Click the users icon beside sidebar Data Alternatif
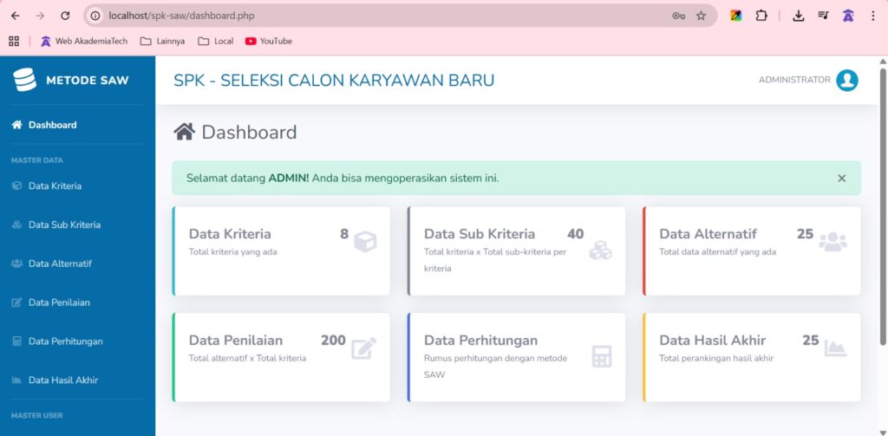The height and width of the screenshot is (436, 888). click(17, 264)
